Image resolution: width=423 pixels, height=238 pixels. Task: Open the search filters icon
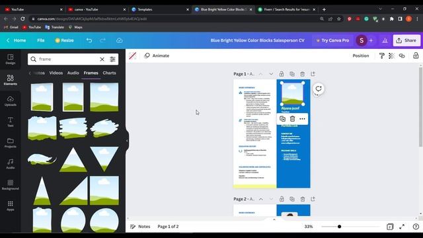coord(112,59)
